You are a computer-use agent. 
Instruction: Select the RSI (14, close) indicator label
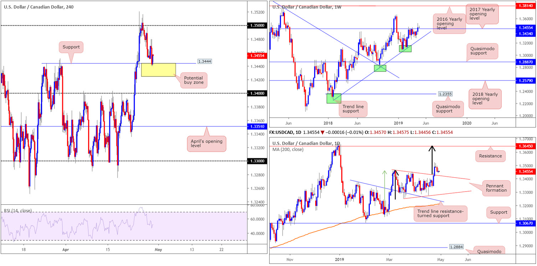(17, 210)
